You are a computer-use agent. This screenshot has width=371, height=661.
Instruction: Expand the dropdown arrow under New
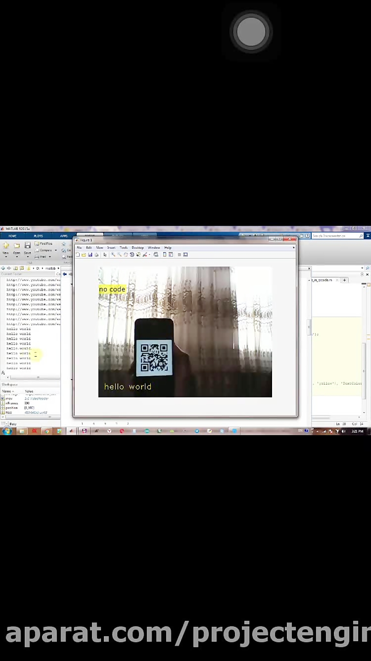[6, 257]
